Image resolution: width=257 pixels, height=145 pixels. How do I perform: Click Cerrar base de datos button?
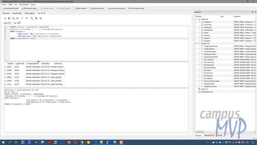pyautogui.click(x=136, y=8)
